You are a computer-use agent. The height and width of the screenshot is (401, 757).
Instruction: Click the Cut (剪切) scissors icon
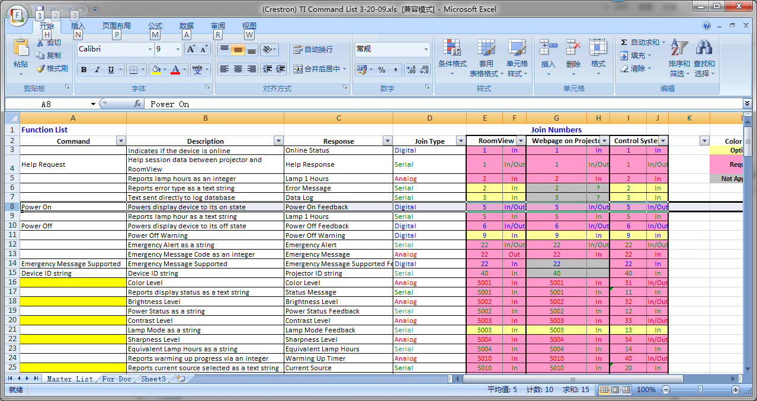[x=40, y=43]
